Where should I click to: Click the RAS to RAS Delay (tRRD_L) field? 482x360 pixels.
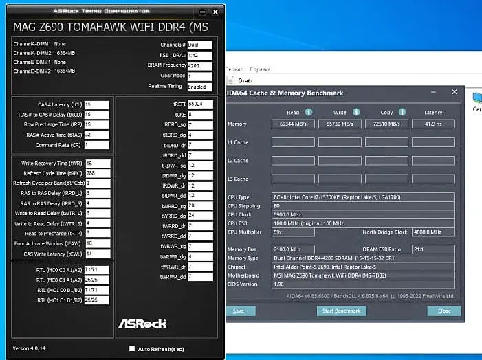98,193
